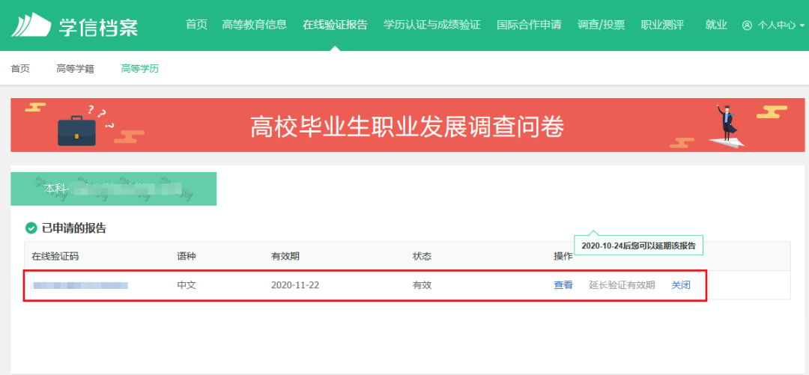This screenshot has width=809, height=375.
Task: Open the 首页 item in top navigation
Action: pyautogui.click(x=196, y=25)
